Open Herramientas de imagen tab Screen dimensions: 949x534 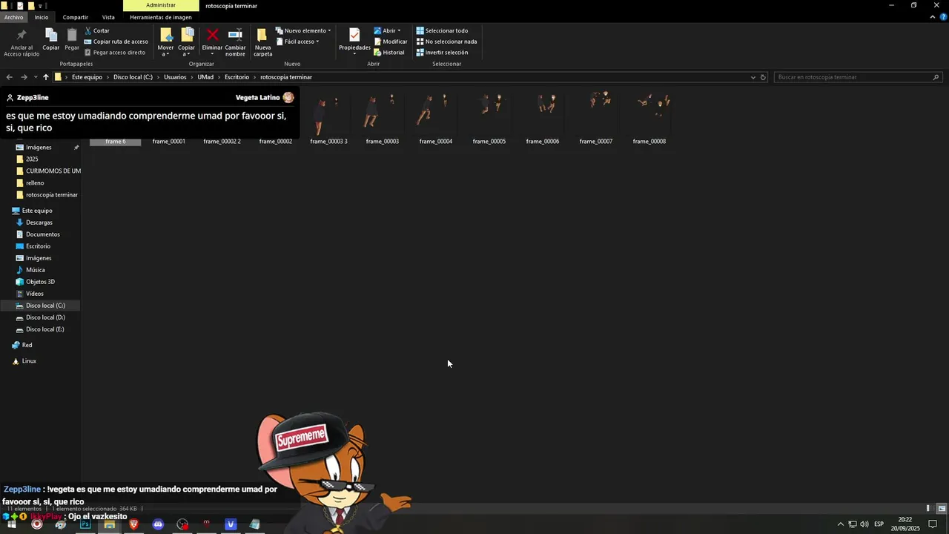click(x=161, y=17)
